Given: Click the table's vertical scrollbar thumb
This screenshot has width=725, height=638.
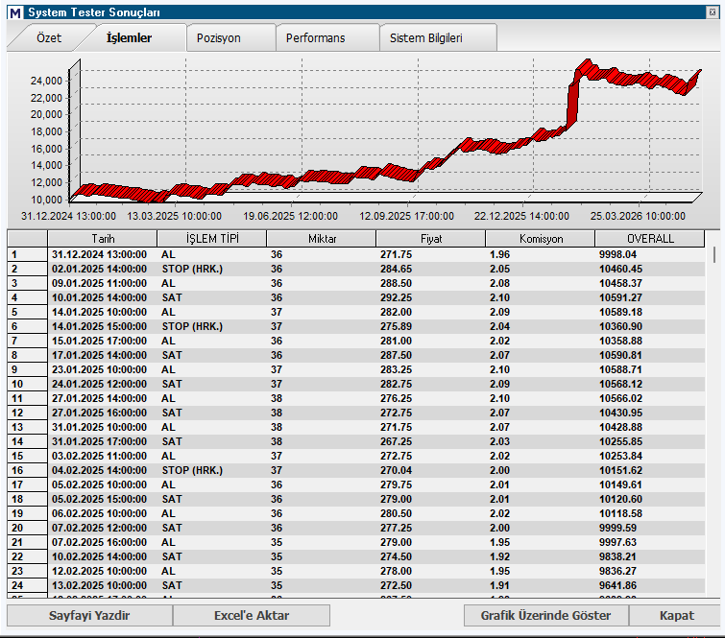Looking at the screenshot, I should pos(714,255).
